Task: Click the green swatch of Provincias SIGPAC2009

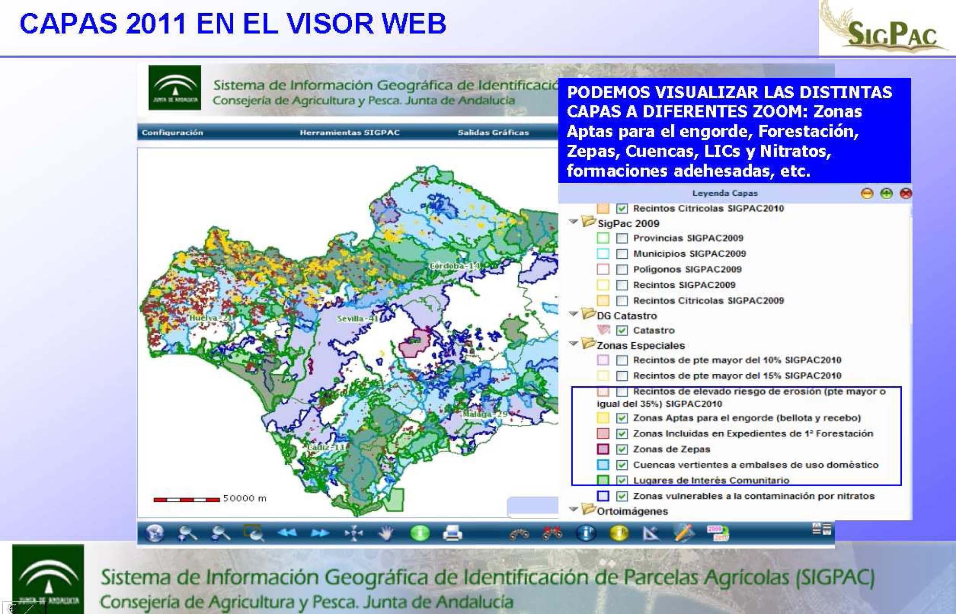Action: (x=603, y=238)
